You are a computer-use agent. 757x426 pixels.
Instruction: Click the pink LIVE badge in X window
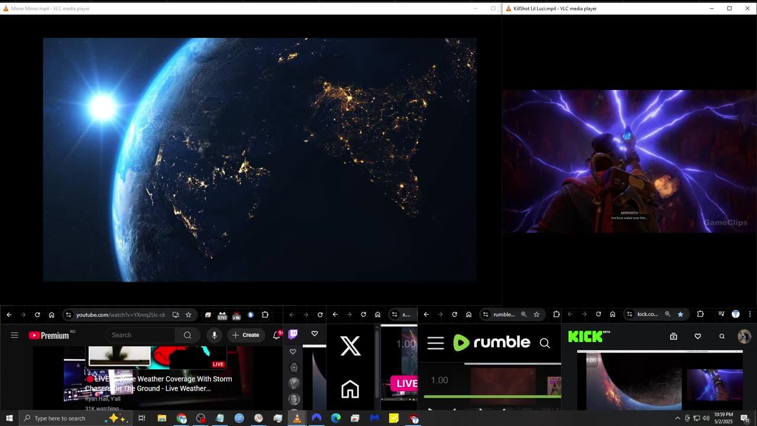(x=405, y=383)
